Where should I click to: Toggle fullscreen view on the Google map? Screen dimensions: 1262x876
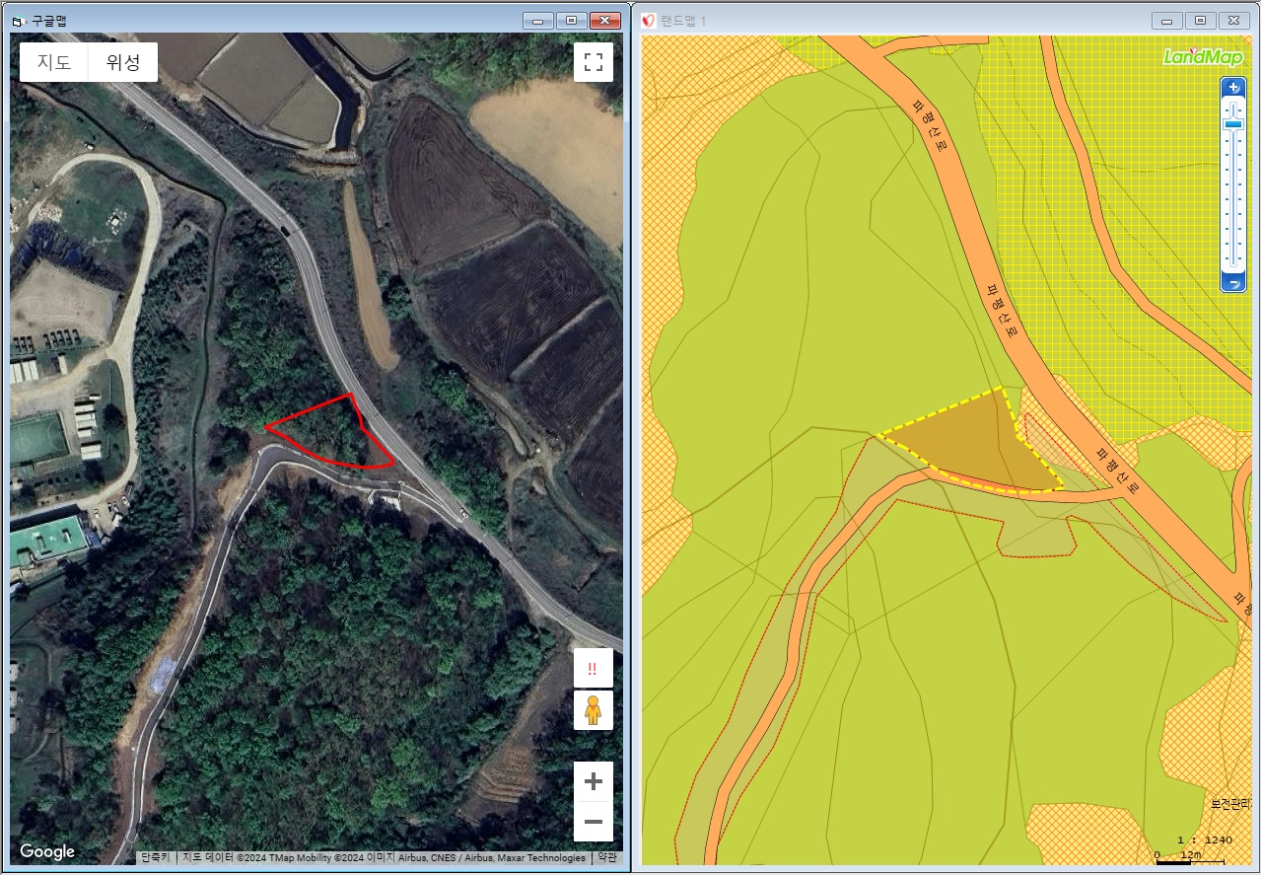593,62
